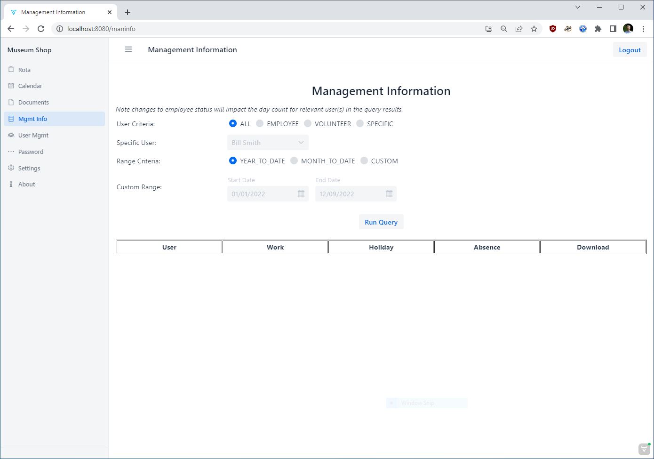The width and height of the screenshot is (654, 459).
Task: Open the tab search chevron
Action: tap(578, 7)
